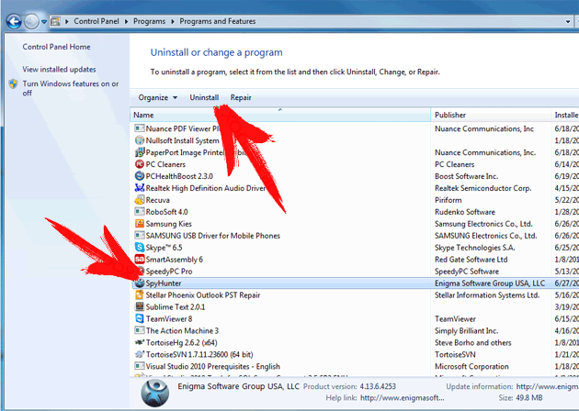The height and width of the screenshot is (411, 579).
Task: Click the Stellar Phoenix Outlook PST Repair icon
Action: pos(139,294)
